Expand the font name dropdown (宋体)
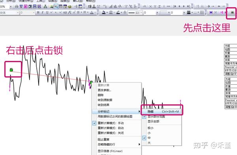Image resolution: width=237 pixels, height=155 pixels. click(17, 13)
